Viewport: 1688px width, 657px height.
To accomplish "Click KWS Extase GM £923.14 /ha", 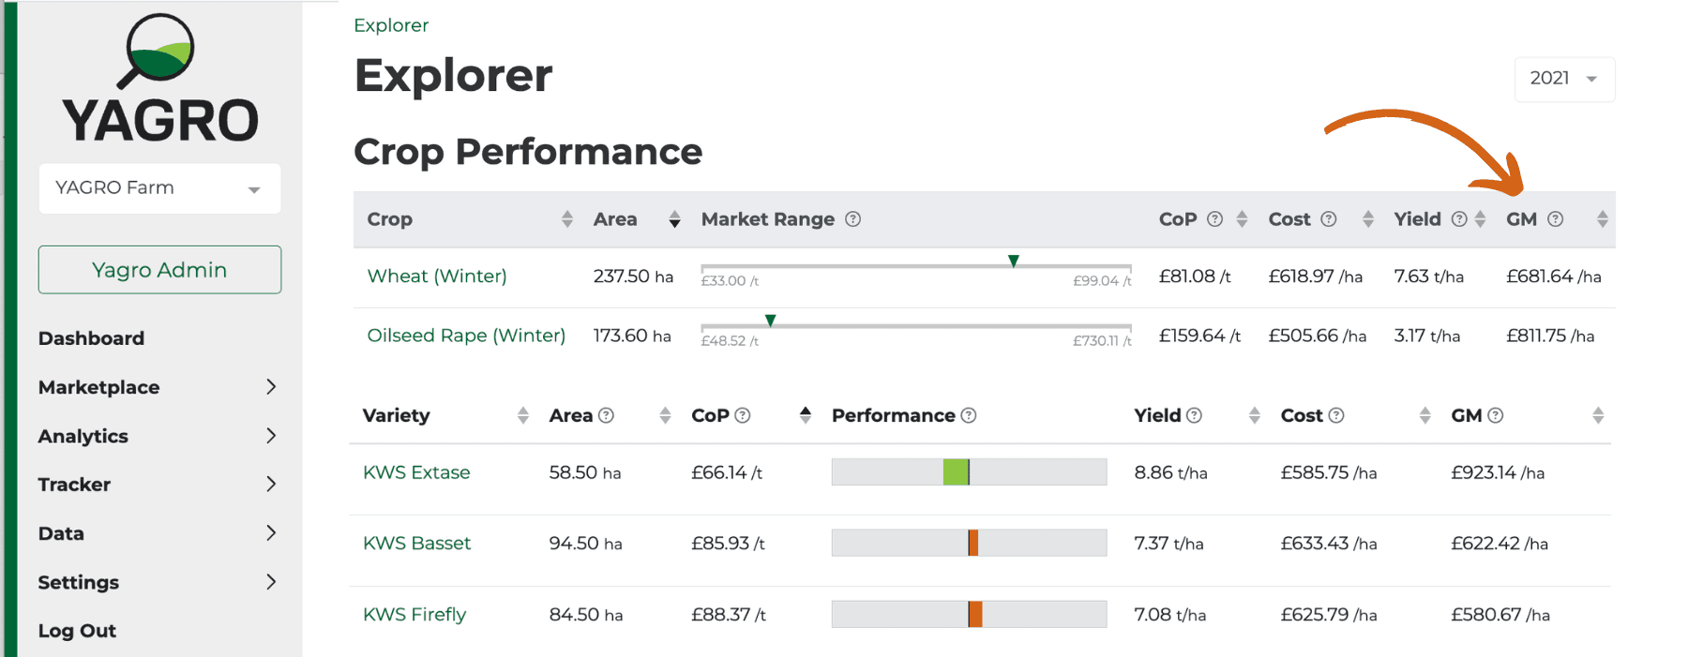I will click(x=1498, y=472).
